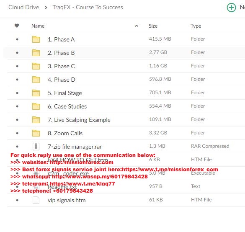245x232 pixels.
Task: Toggle the favourite dot for 5. Final Stage
Action: [x=17, y=93]
